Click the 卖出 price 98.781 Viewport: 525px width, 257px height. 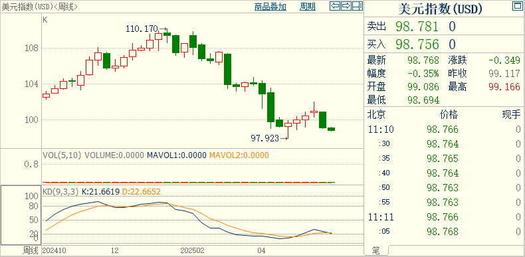tap(417, 27)
